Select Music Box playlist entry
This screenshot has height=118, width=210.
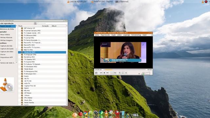click(42, 100)
